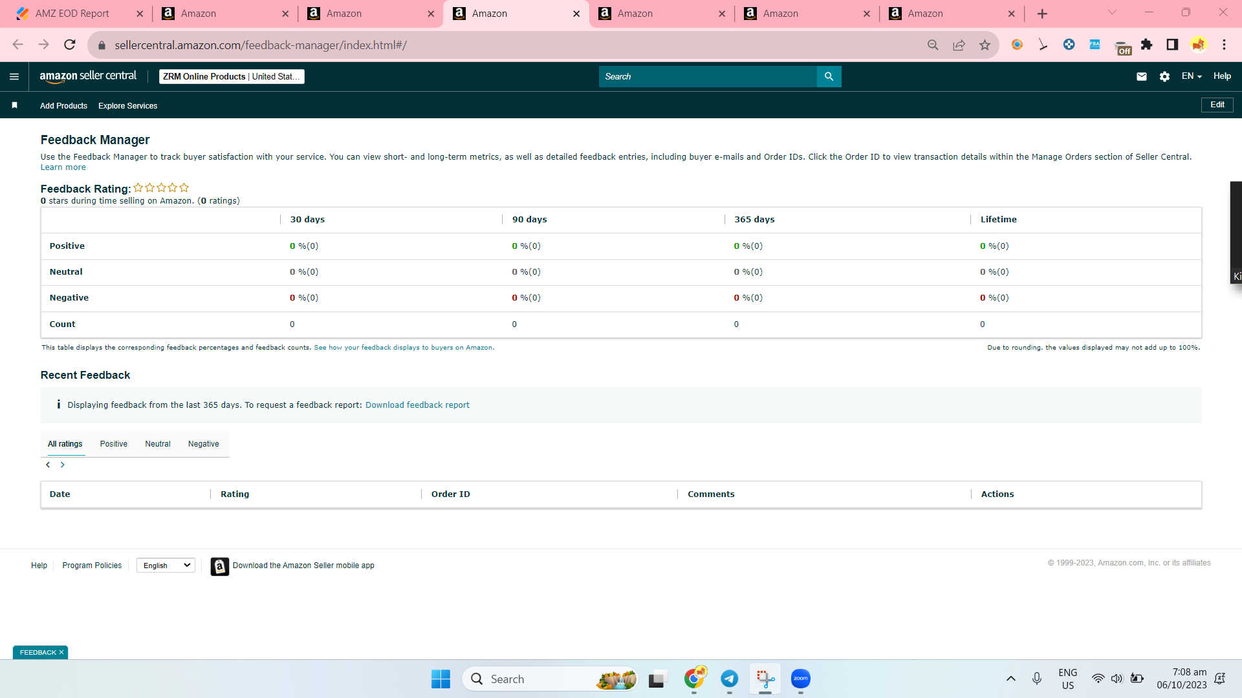Viewport: 1242px width, 698px height.
Task: Go to next feedback page arrow
Action: pos(63,465)
